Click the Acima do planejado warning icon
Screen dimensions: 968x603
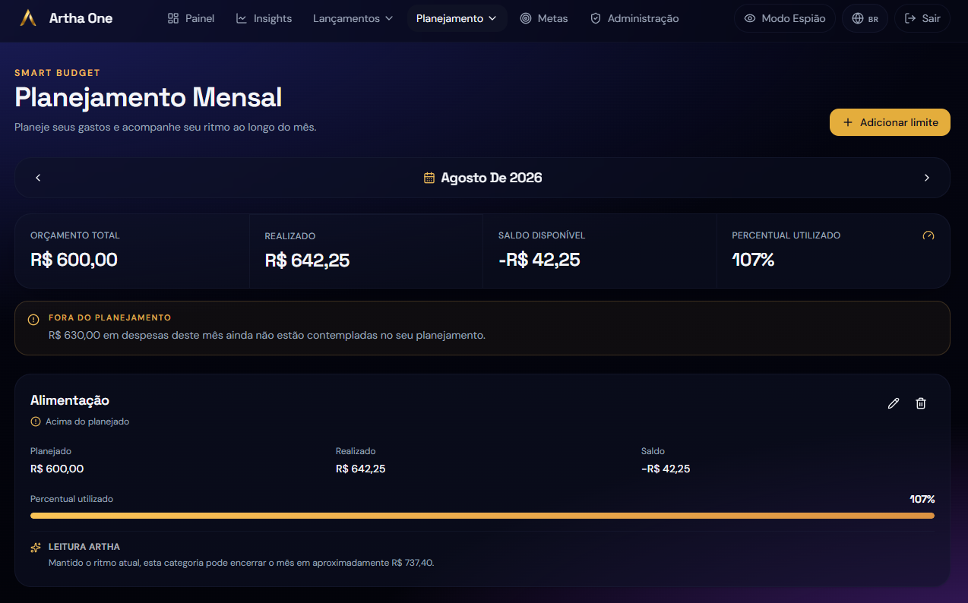[36, 421]
